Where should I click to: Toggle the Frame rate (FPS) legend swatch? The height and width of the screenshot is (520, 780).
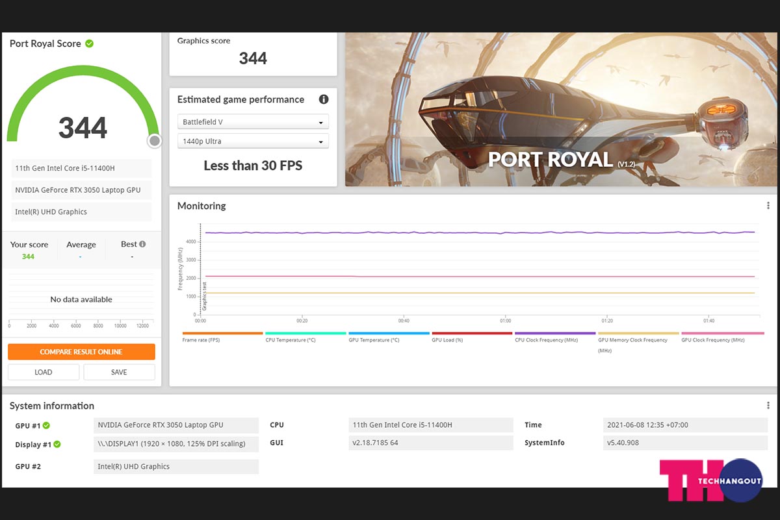tap(222, 333)
